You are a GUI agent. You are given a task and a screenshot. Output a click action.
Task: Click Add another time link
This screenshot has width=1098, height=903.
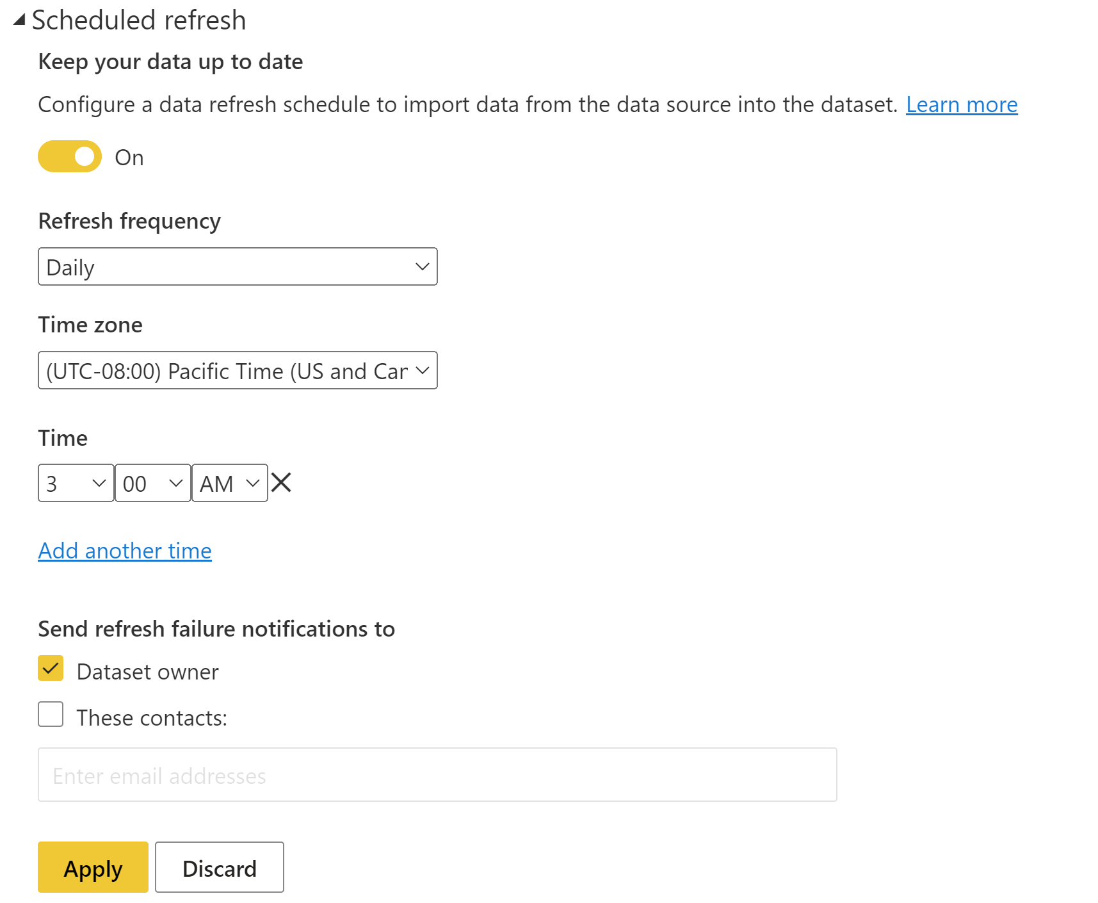coord(125,551)
